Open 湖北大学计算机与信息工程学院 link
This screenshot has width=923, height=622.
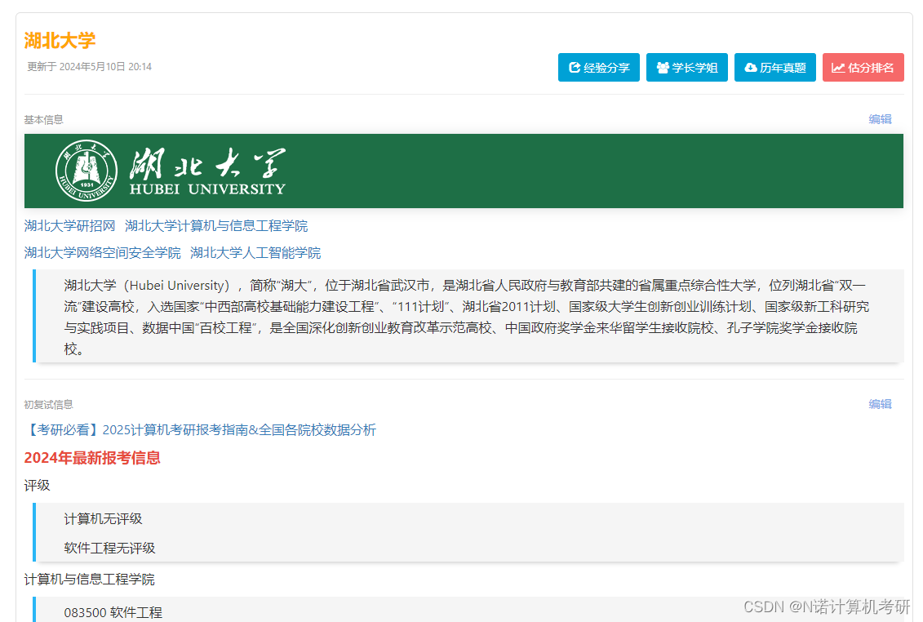pos(216,226)
